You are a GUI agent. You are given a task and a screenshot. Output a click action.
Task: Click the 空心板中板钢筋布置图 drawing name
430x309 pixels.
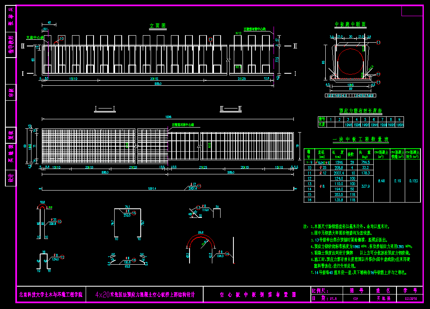[257, 295]
